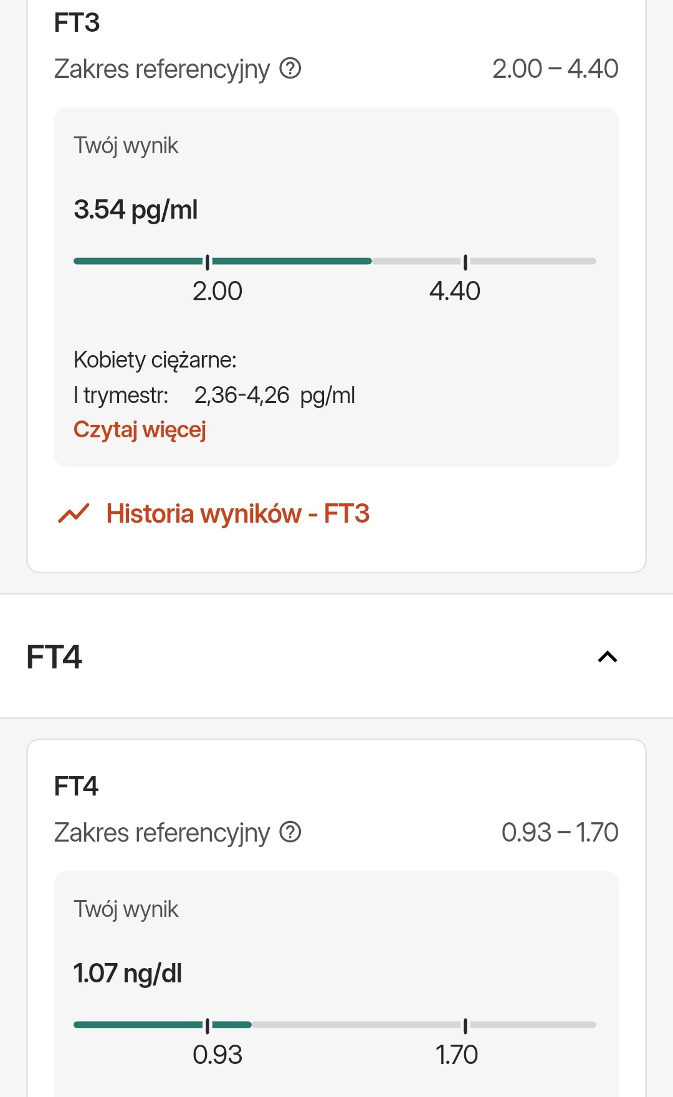Open Historia wyników - FT3 link
Viewport: 673px width, 1097px height.
click(x=237, y=514)
